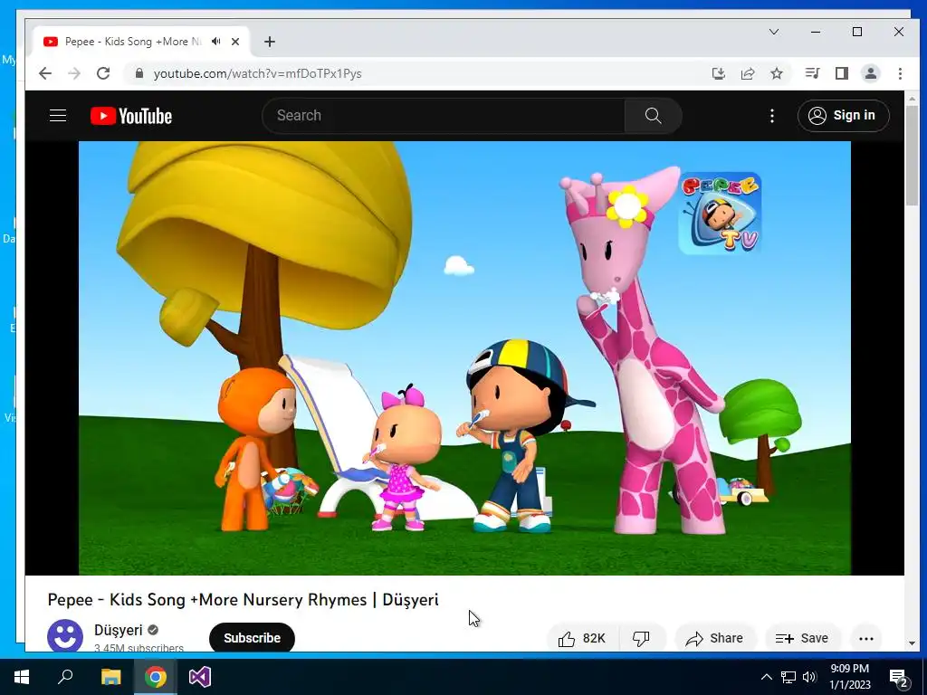Click the Pepee TV channel watermark

click(720, 213)
